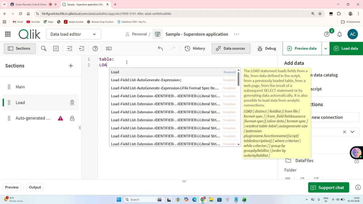The height and width of the screenshot is (204, 363).
Task: Pick Load Field List AutoGenerate Expression template
Action: tap(173, 80)
